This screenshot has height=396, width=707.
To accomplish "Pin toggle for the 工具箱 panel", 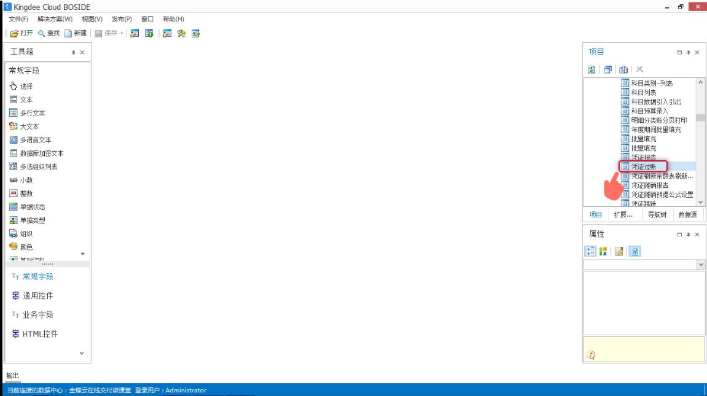I will pos(73,53).
